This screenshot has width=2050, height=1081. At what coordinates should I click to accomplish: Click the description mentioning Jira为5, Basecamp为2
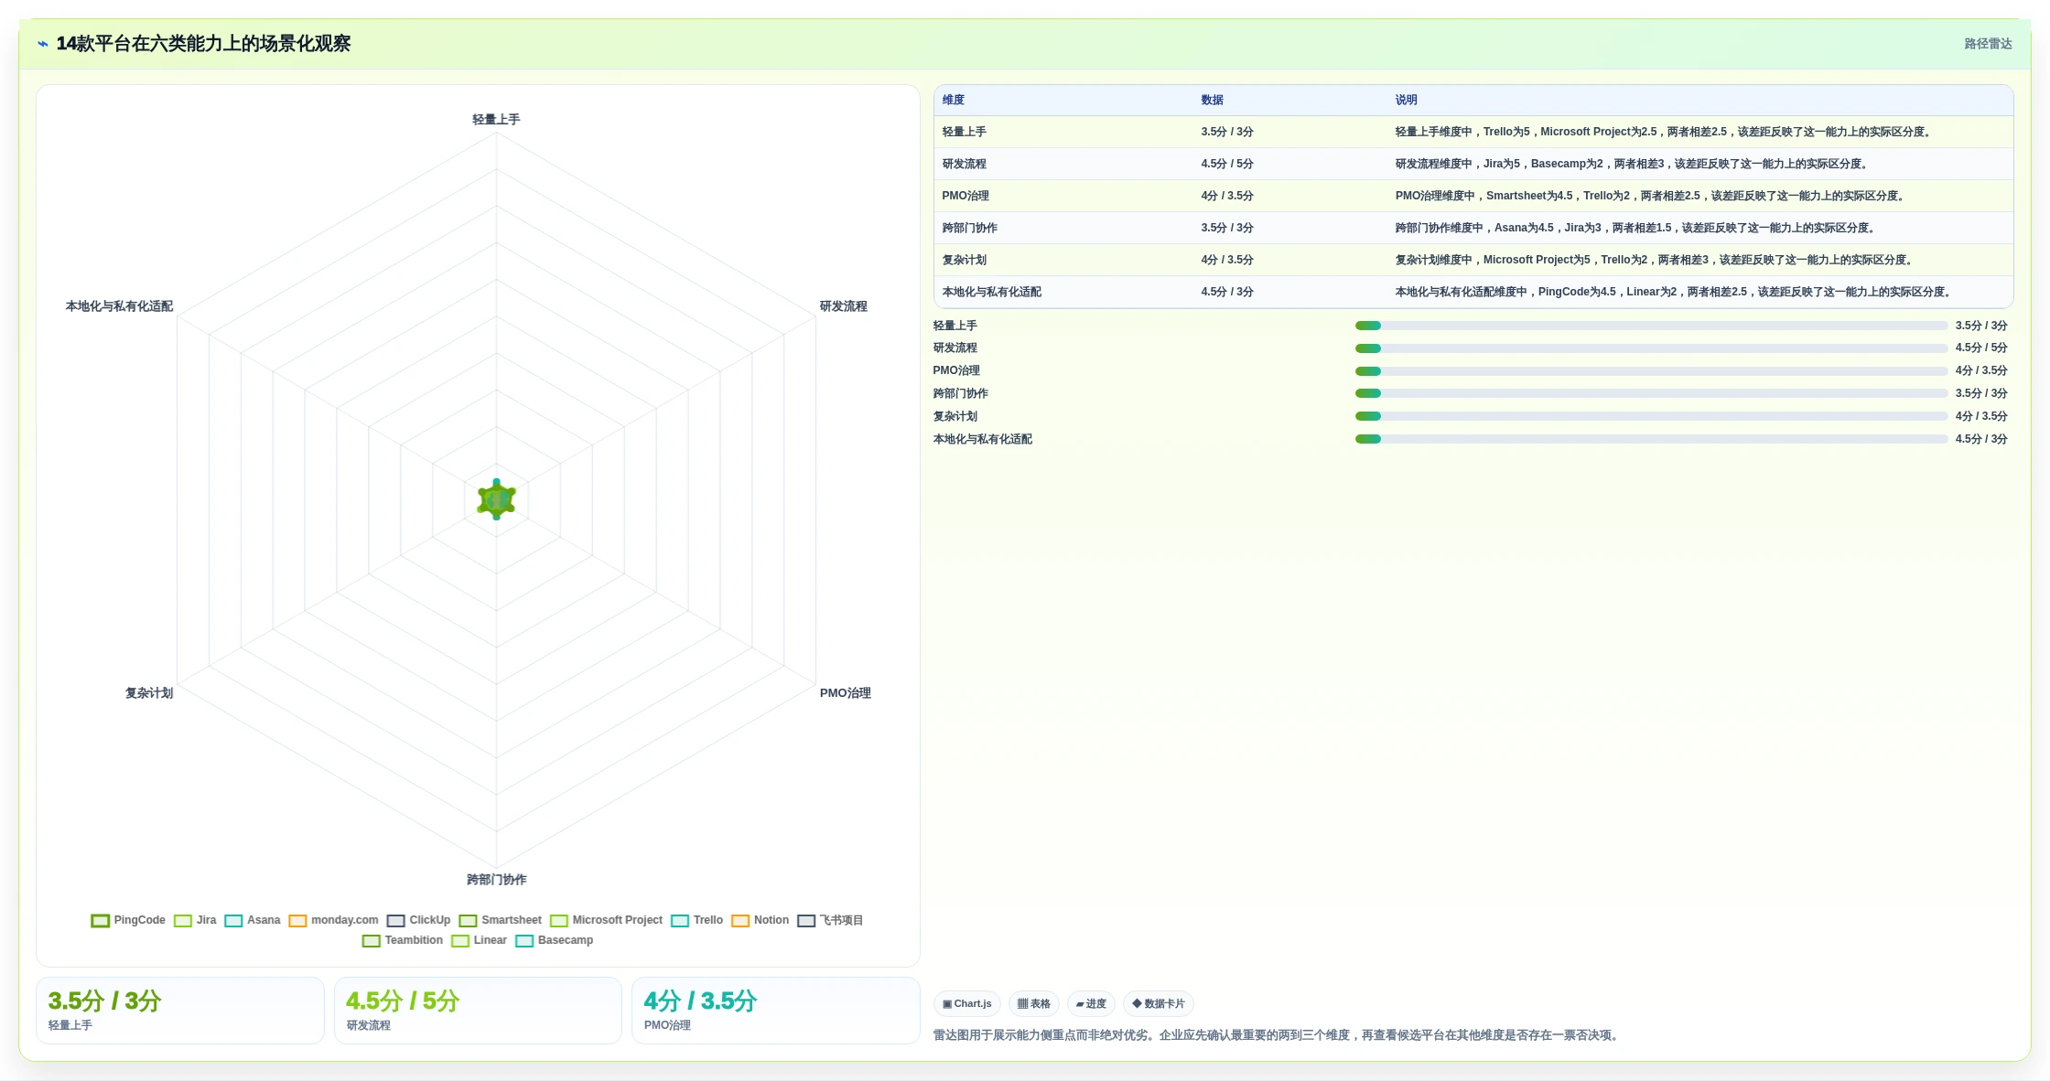tap(1633, 164)
